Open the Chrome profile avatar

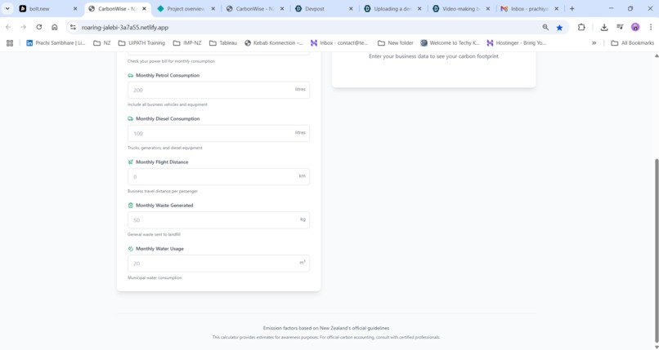click(x=635, y=27)
